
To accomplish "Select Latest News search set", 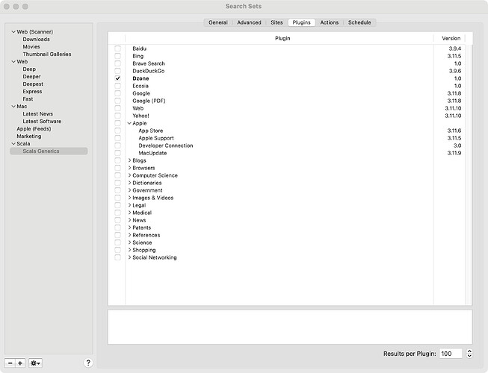I will tap(37, 113).
